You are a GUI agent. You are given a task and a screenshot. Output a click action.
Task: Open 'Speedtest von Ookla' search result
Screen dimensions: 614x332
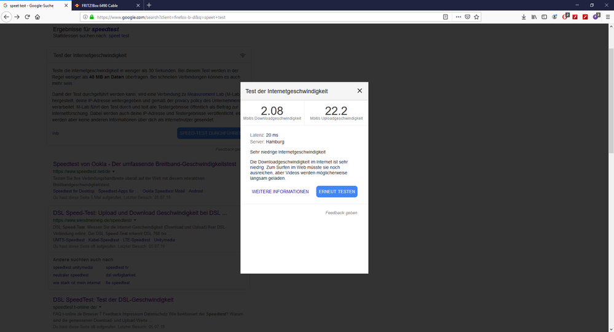(x=144, y=164)
